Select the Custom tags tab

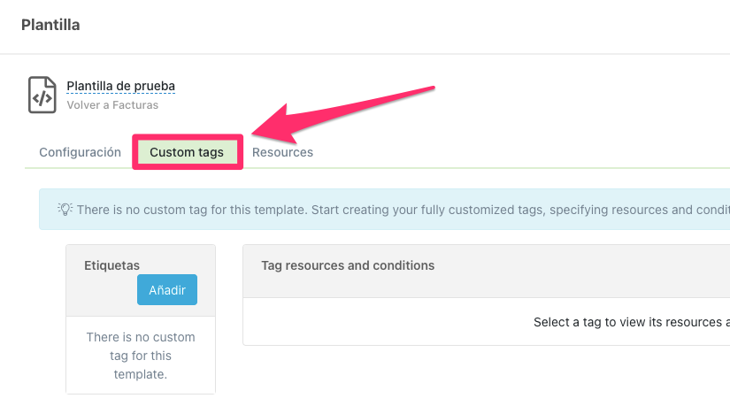click(187, 152)
